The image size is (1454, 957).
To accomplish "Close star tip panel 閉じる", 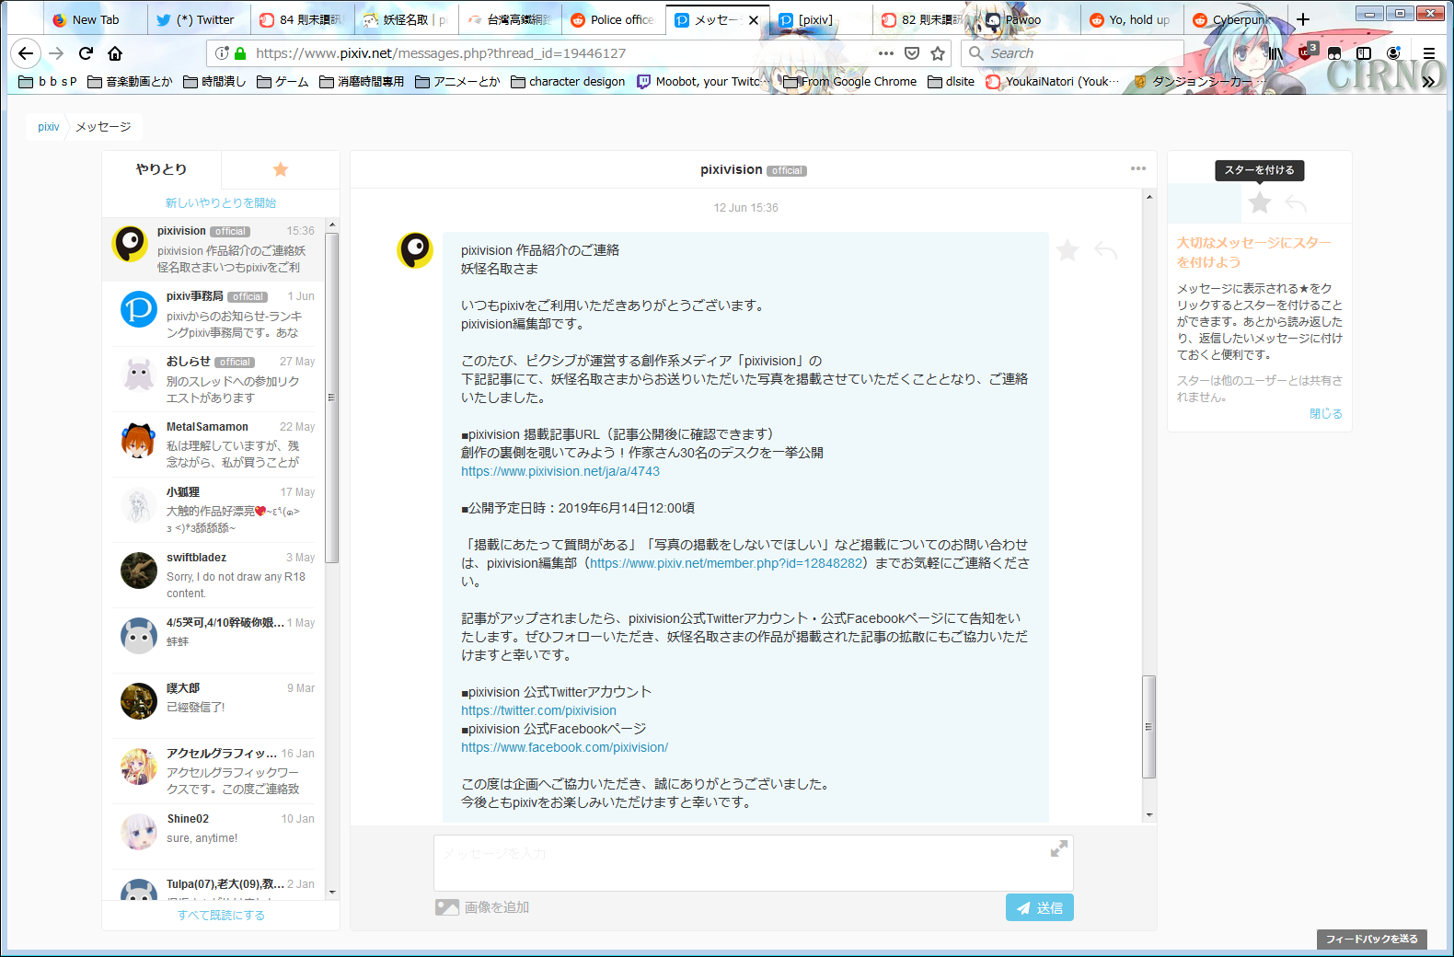I will 1326,414.
